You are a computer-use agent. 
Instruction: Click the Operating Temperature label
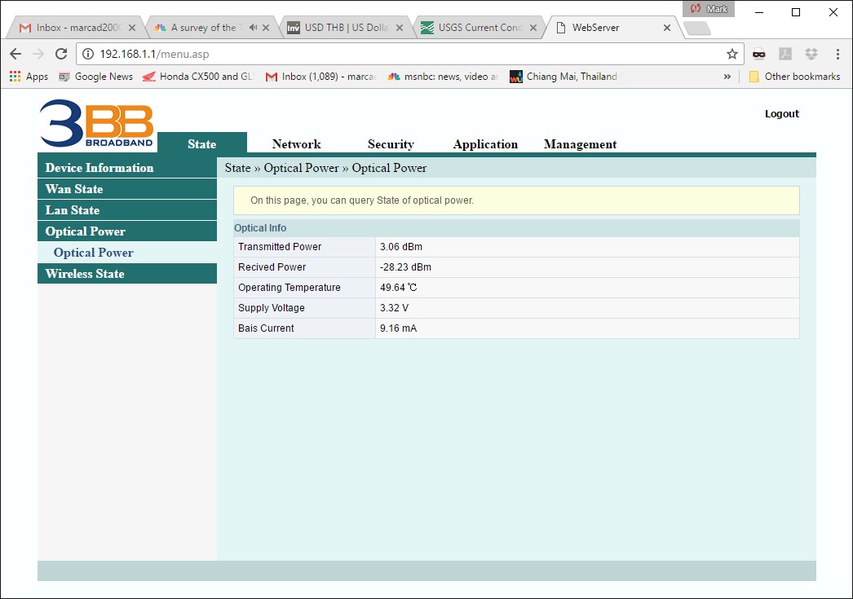(x=289, y=288)
